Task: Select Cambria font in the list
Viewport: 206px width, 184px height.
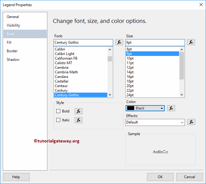Action: point(81,68)
